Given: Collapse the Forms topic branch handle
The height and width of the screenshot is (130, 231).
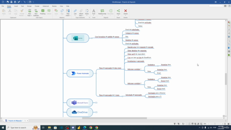Looking at the screenshot, I should pos(92,38).
